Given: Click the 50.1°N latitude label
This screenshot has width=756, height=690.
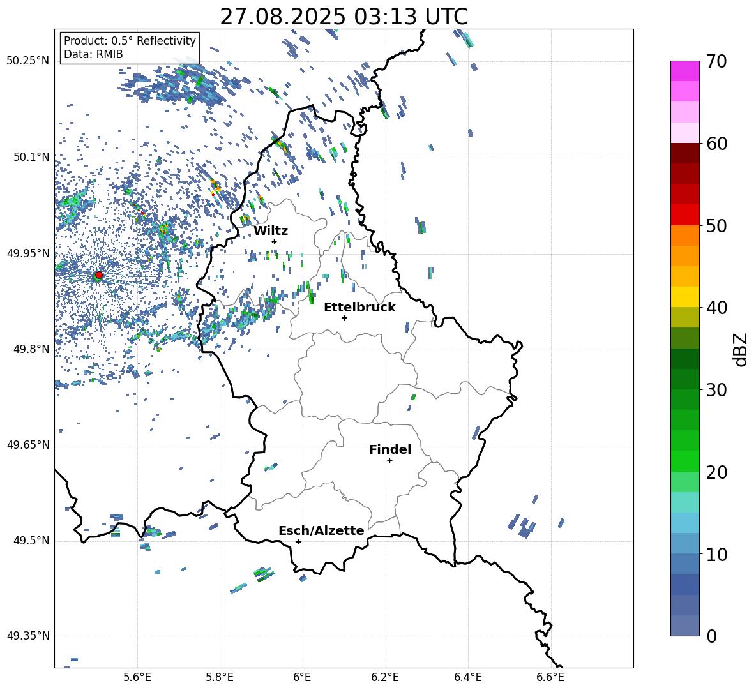Looking at the screenshot, I should [31, 157].
